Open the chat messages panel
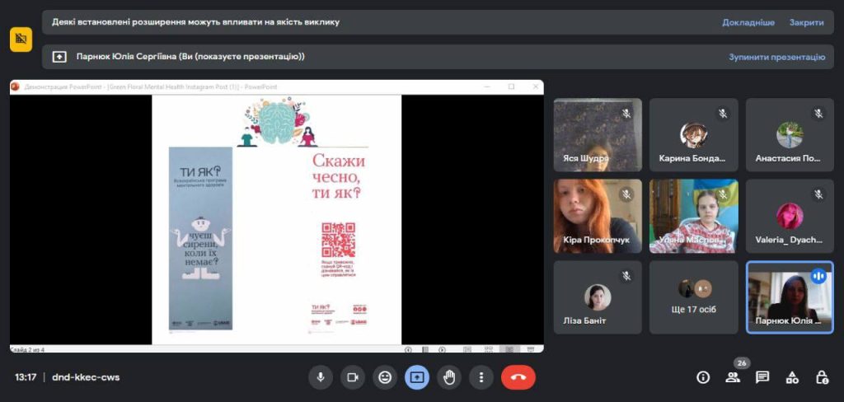 [762, 377]
